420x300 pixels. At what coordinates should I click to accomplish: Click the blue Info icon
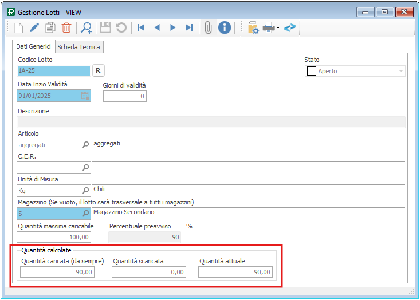click(x=225, y=27)
